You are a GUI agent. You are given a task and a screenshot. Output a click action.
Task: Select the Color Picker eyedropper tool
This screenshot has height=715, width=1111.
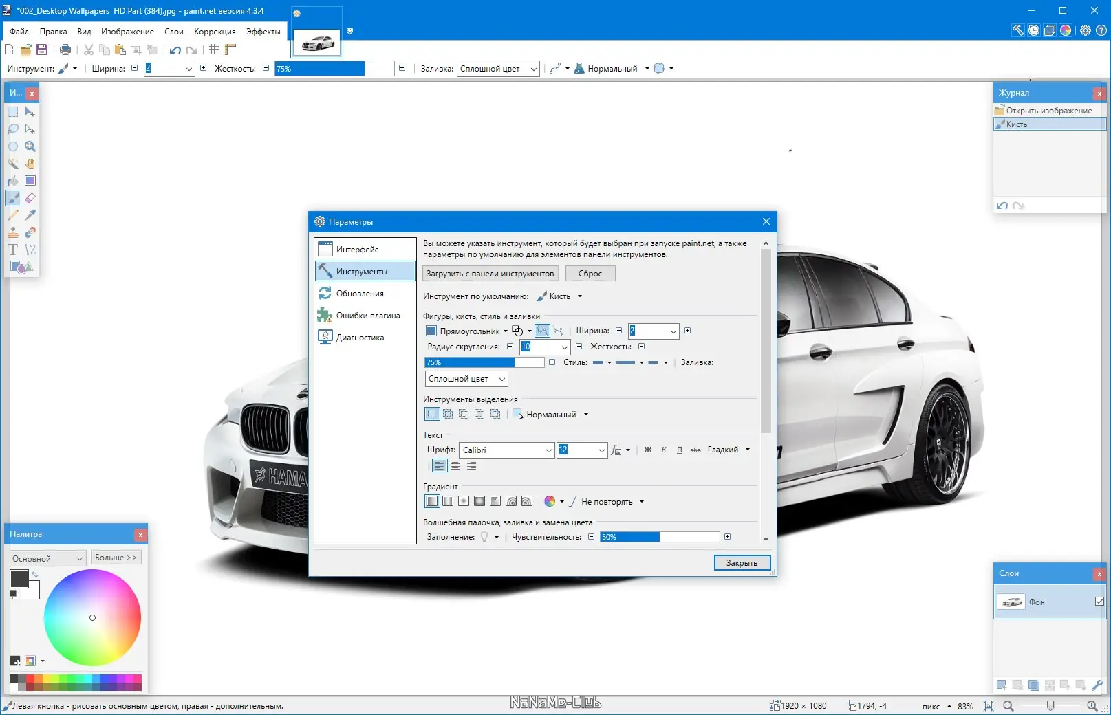pyautogui.click(x=30, y=215)
